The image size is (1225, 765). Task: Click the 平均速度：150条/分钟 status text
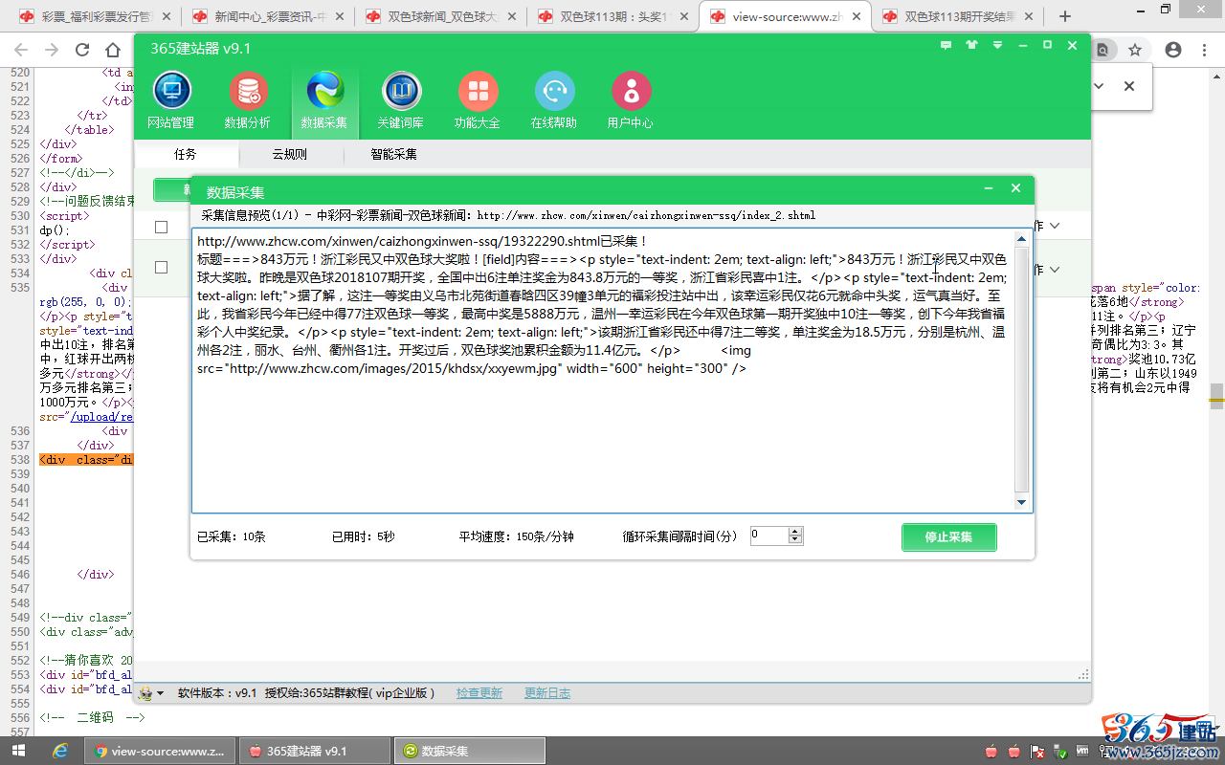click(x=517, y=537)
